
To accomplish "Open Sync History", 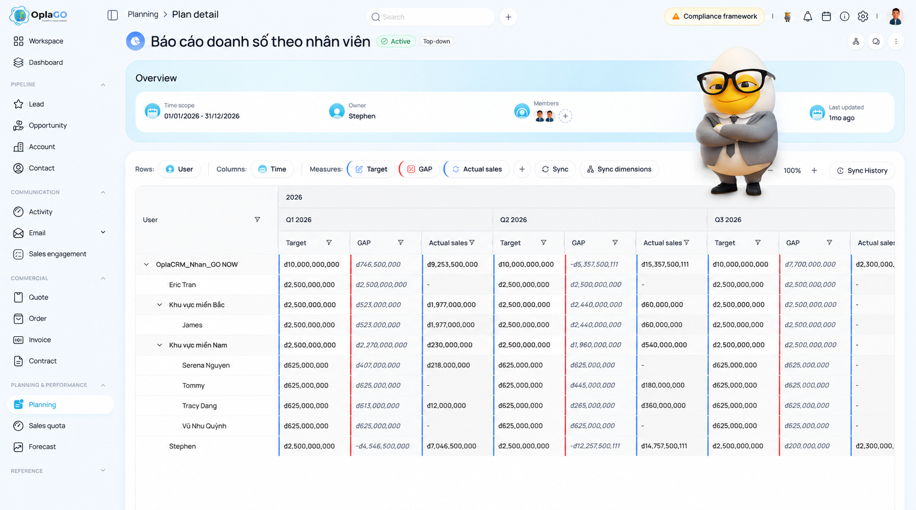I will pyautogui.click(x=862, y=171).
